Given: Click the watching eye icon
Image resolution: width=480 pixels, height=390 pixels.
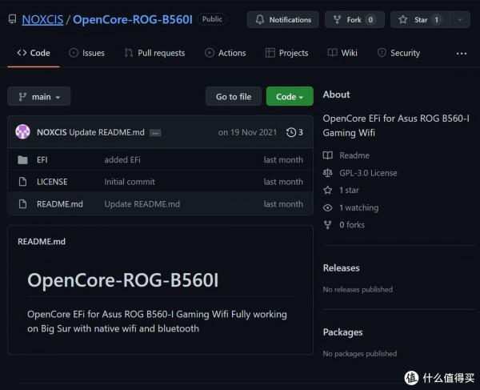Looking at the screenshot, I should (x=327, y=208).
